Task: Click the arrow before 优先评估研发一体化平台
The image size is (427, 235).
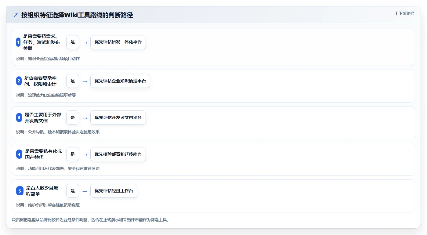Action: [85, 42]
